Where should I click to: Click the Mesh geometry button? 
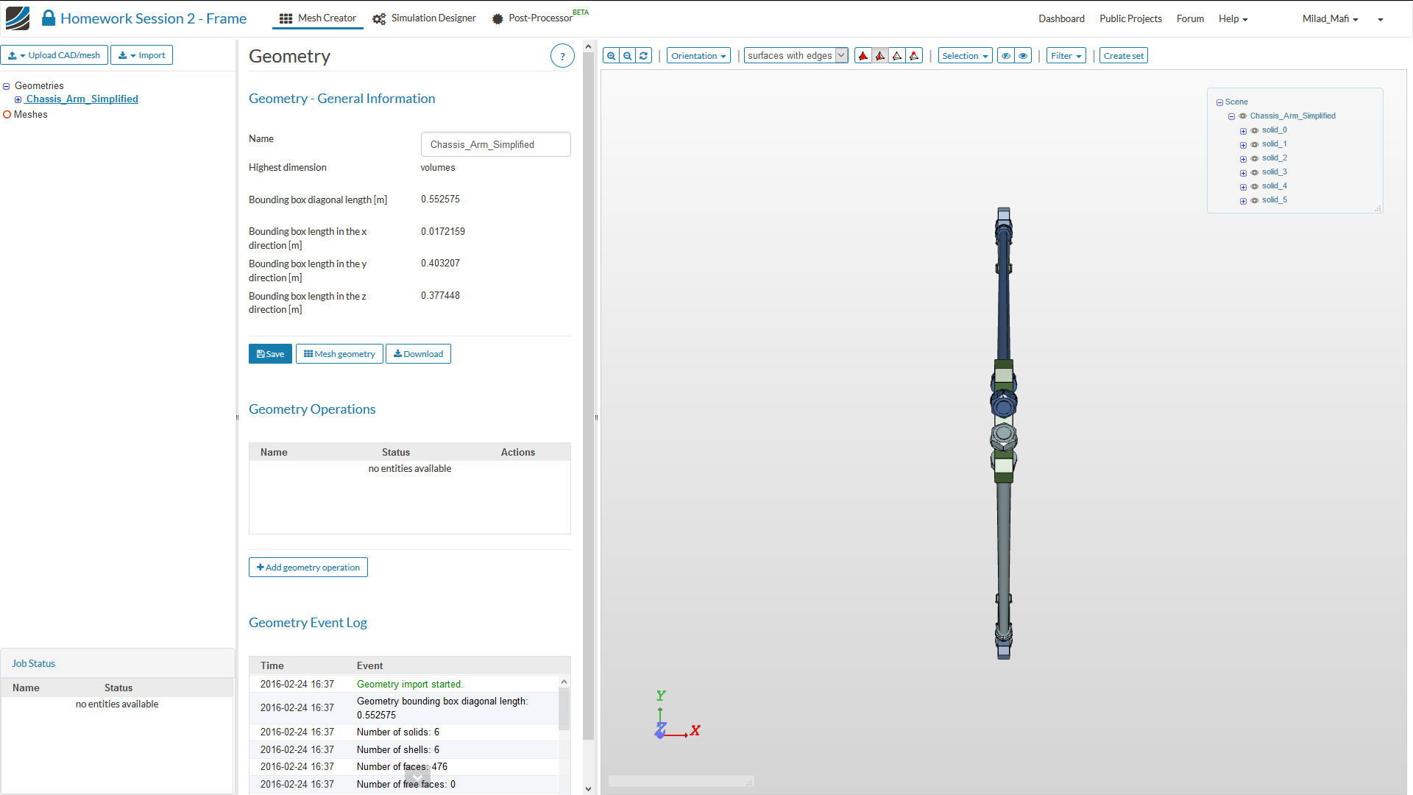339,354
